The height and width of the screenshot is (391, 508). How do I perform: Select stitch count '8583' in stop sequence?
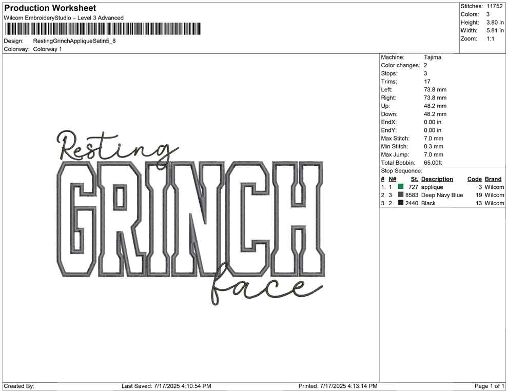(412, 195)
